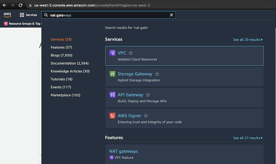Click the VPC service icon
The width and height of the screenshot is (276, 164).
112,53
